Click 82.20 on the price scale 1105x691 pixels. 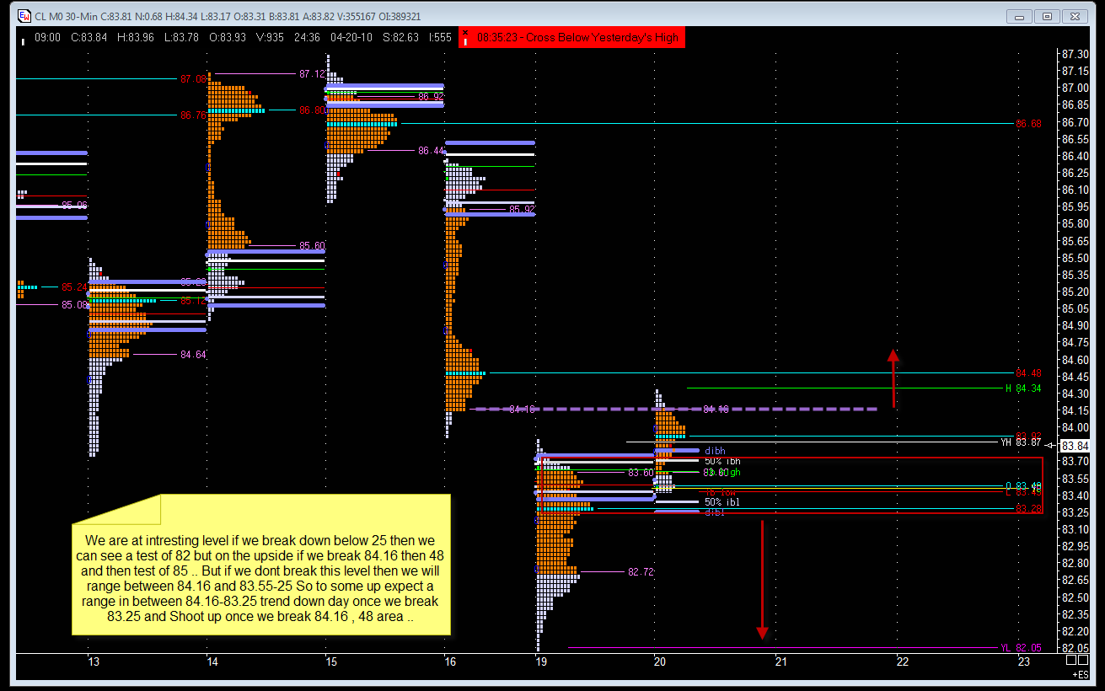point(1075,631)
